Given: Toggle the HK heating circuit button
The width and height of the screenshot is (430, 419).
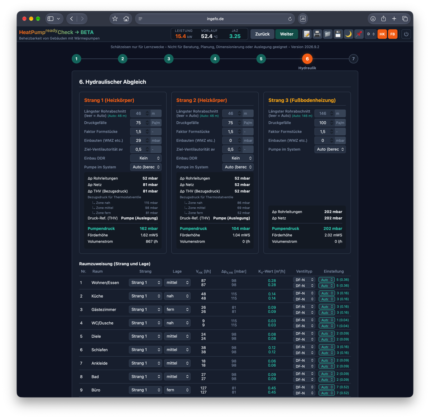Looking at the screenshot, I should pyautogui.click(x=382, y=34).
